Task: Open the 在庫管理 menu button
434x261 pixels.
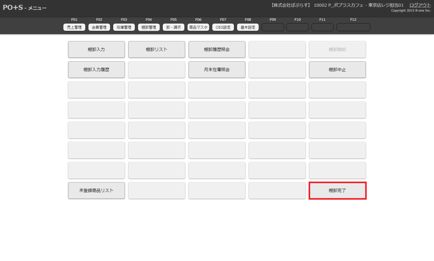Action: (124, 27)
